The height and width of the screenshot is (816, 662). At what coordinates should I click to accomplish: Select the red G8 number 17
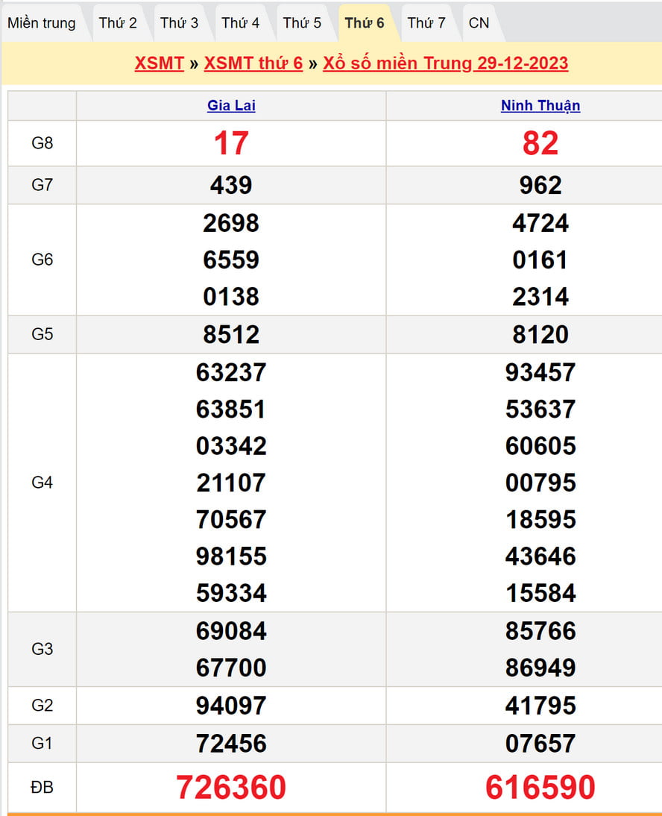click(x=231, y=143)
